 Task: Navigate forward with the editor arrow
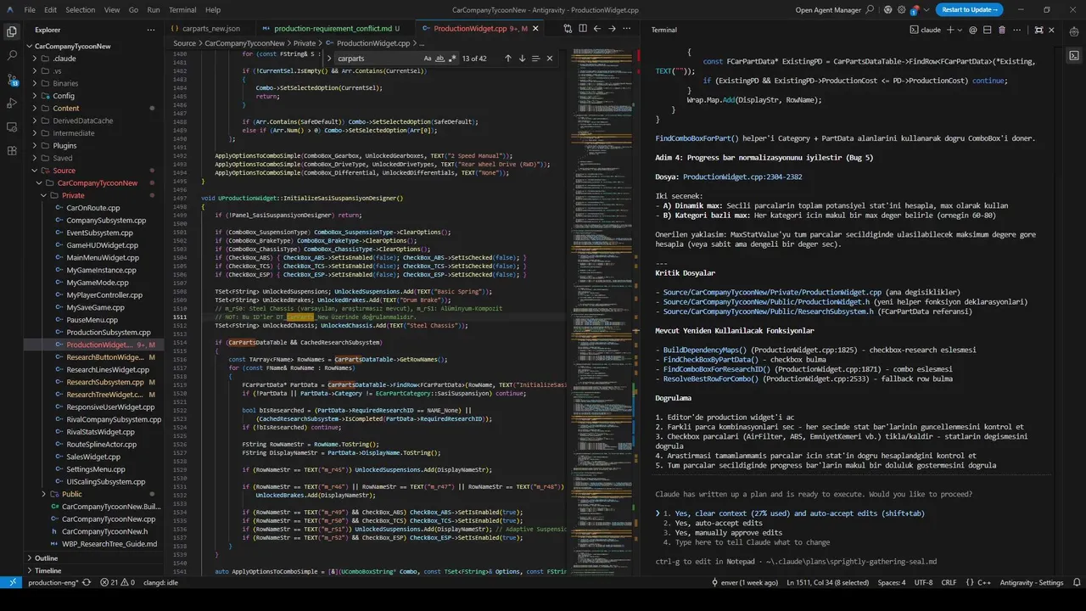point(611,29)
